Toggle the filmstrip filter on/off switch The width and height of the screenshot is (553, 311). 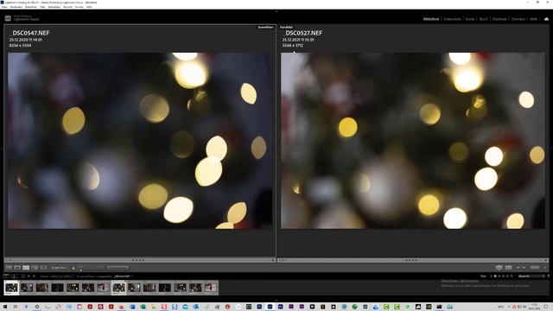549,276
